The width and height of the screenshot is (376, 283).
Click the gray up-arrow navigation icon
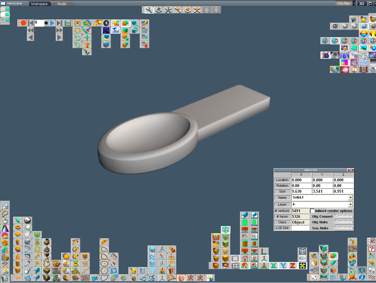point(207,10)
